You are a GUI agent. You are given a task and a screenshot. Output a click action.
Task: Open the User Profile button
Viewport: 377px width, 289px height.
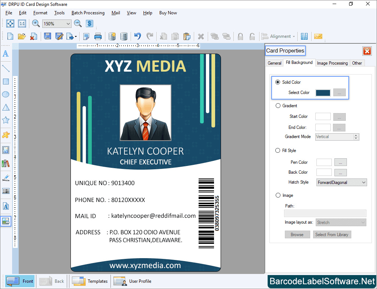click(133, 281)
